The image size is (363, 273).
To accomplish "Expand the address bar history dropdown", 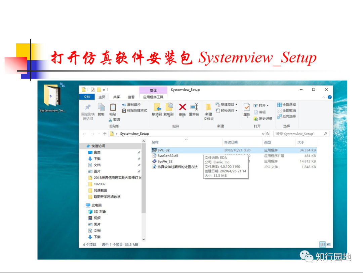I will (x=263, y=134).
